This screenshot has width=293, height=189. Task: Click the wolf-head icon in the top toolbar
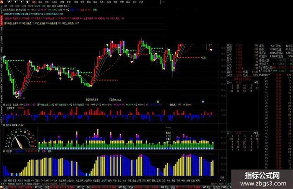(27, 2)
